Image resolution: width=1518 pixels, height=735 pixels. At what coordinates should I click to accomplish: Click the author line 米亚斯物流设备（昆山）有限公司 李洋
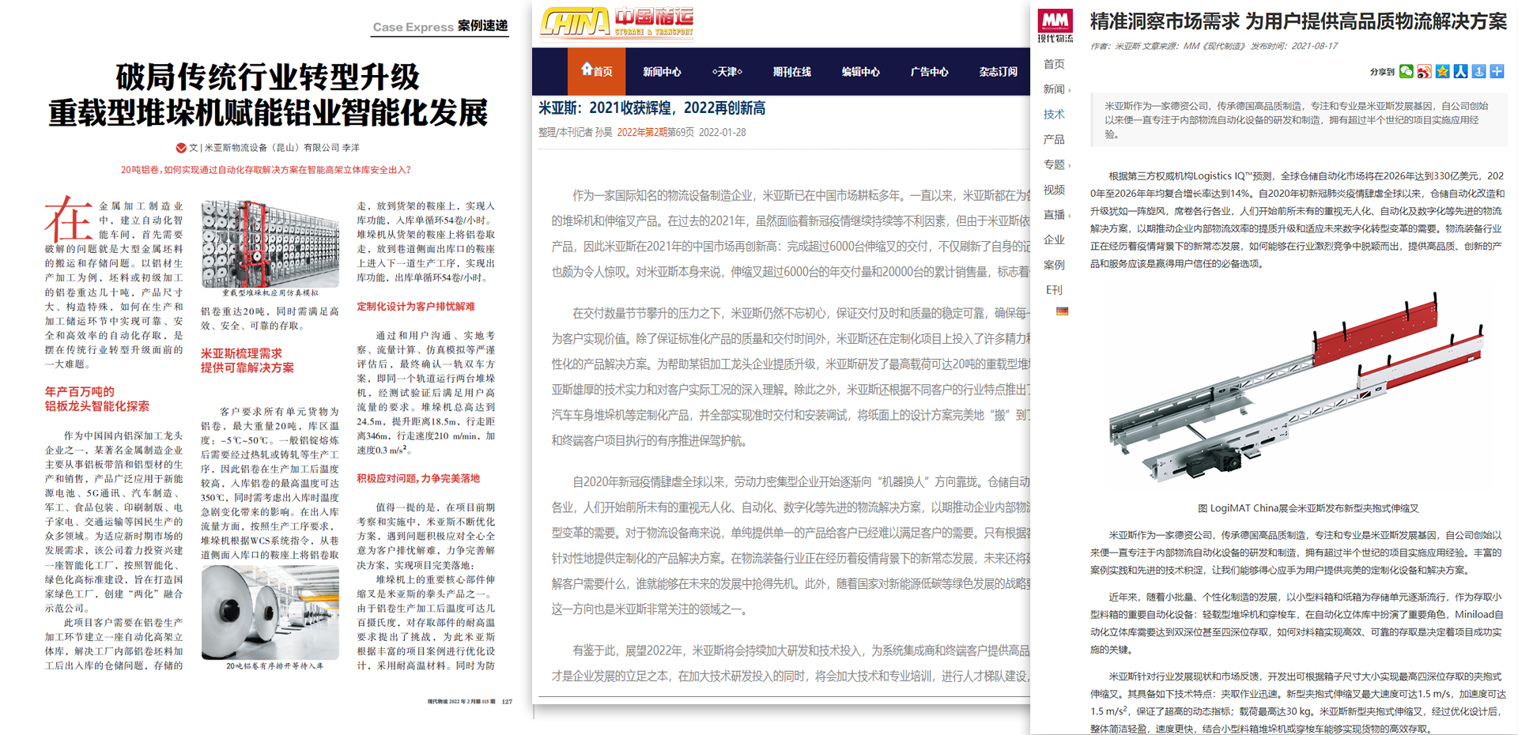pos(282,148)
